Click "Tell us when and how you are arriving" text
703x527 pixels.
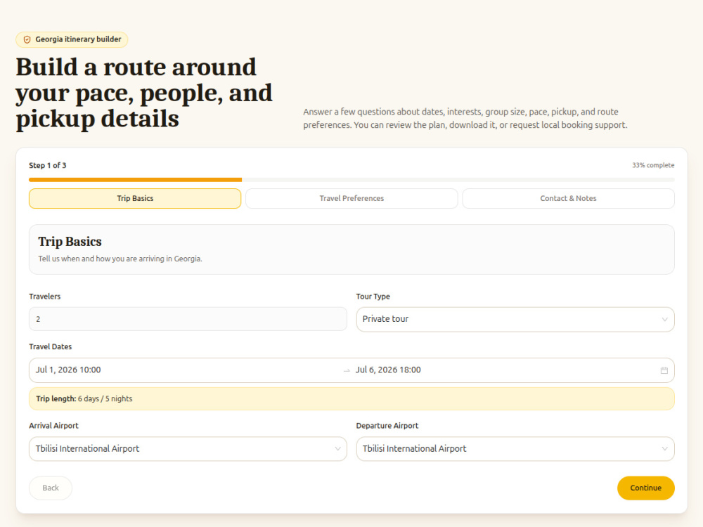(120, 259)
